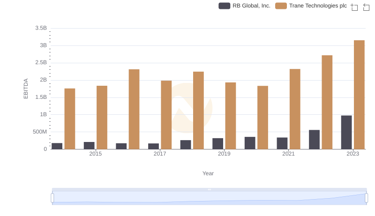Click the Trane Technologies 2015 bar
The height and width of the screenshot is (216, 375).
click(102, 118)
